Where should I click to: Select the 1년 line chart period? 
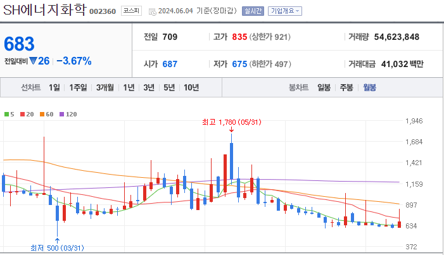pyautogui.click(x=129, y=87)
